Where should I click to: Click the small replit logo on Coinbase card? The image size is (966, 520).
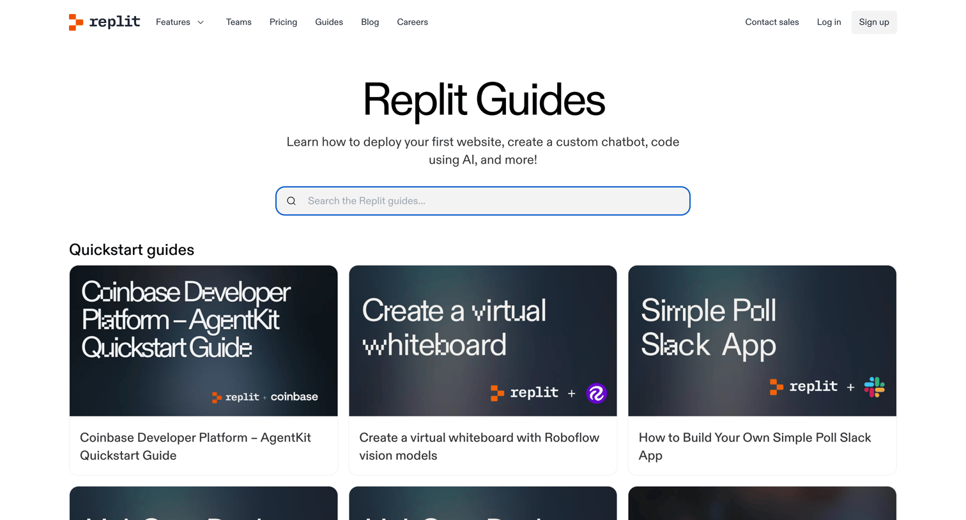click(x=236, y=397)
